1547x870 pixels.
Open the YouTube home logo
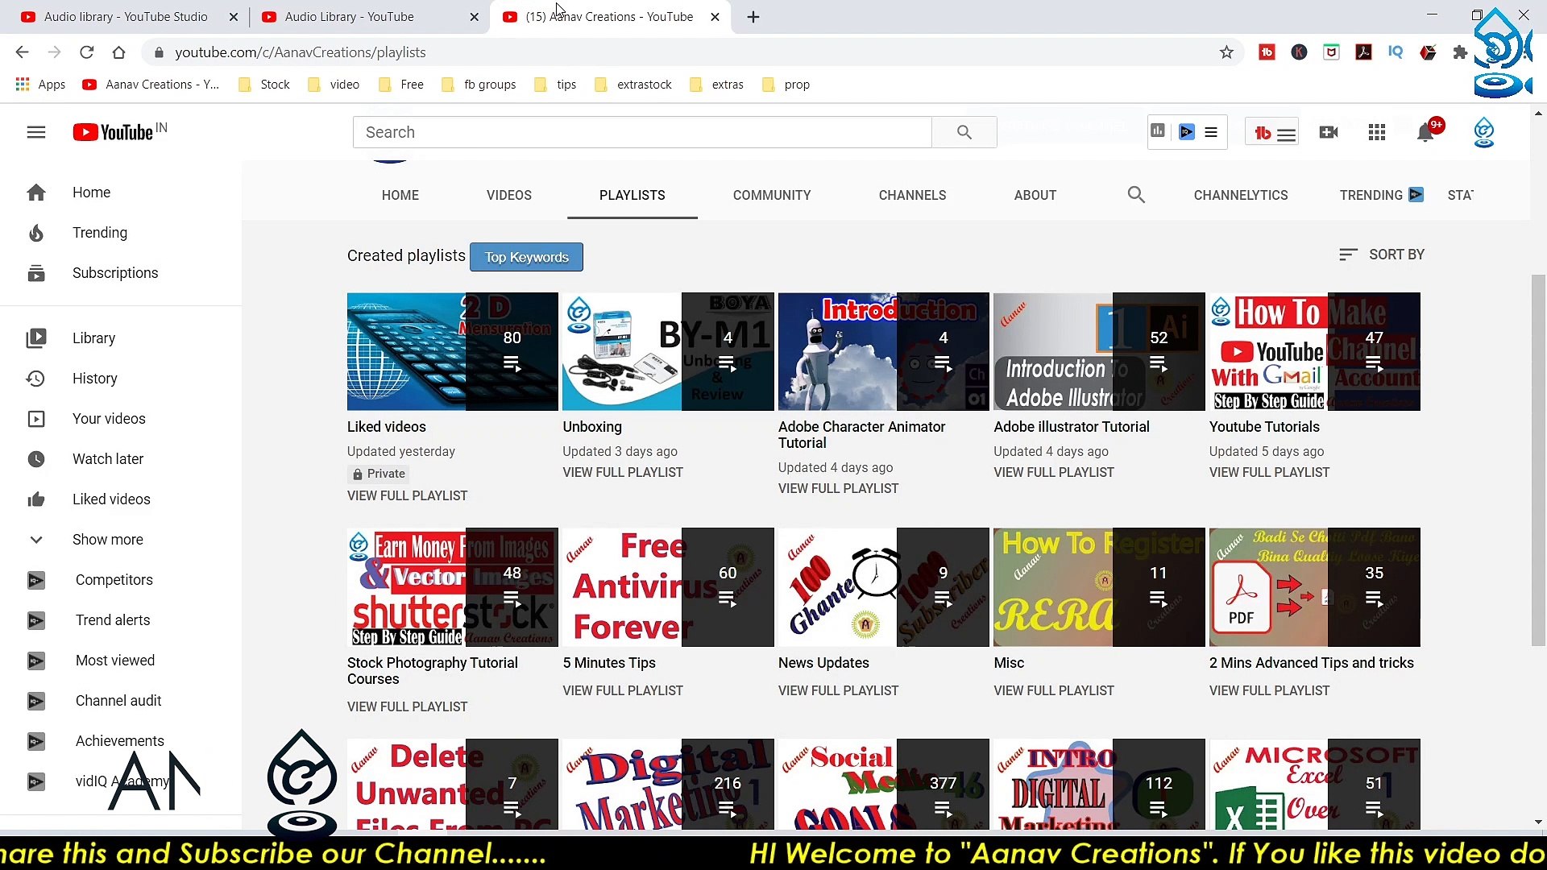pos(112,131)
